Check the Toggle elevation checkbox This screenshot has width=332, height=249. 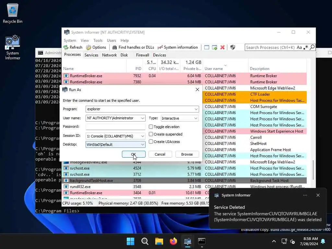pos(151,127)
